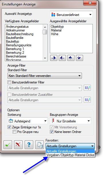Click the save-to-database document icon
Screen dimensions: 106x179
40,145
